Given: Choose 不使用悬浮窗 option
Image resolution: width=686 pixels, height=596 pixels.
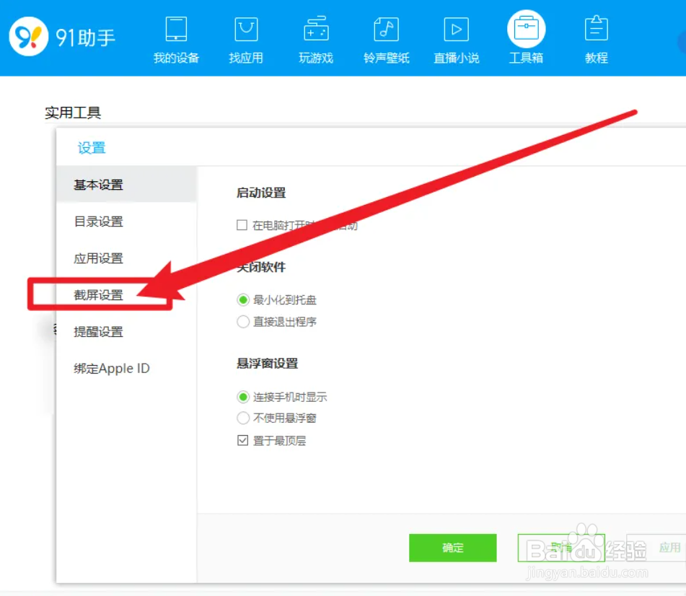Looking at the screenshot, I should point(243,417).
